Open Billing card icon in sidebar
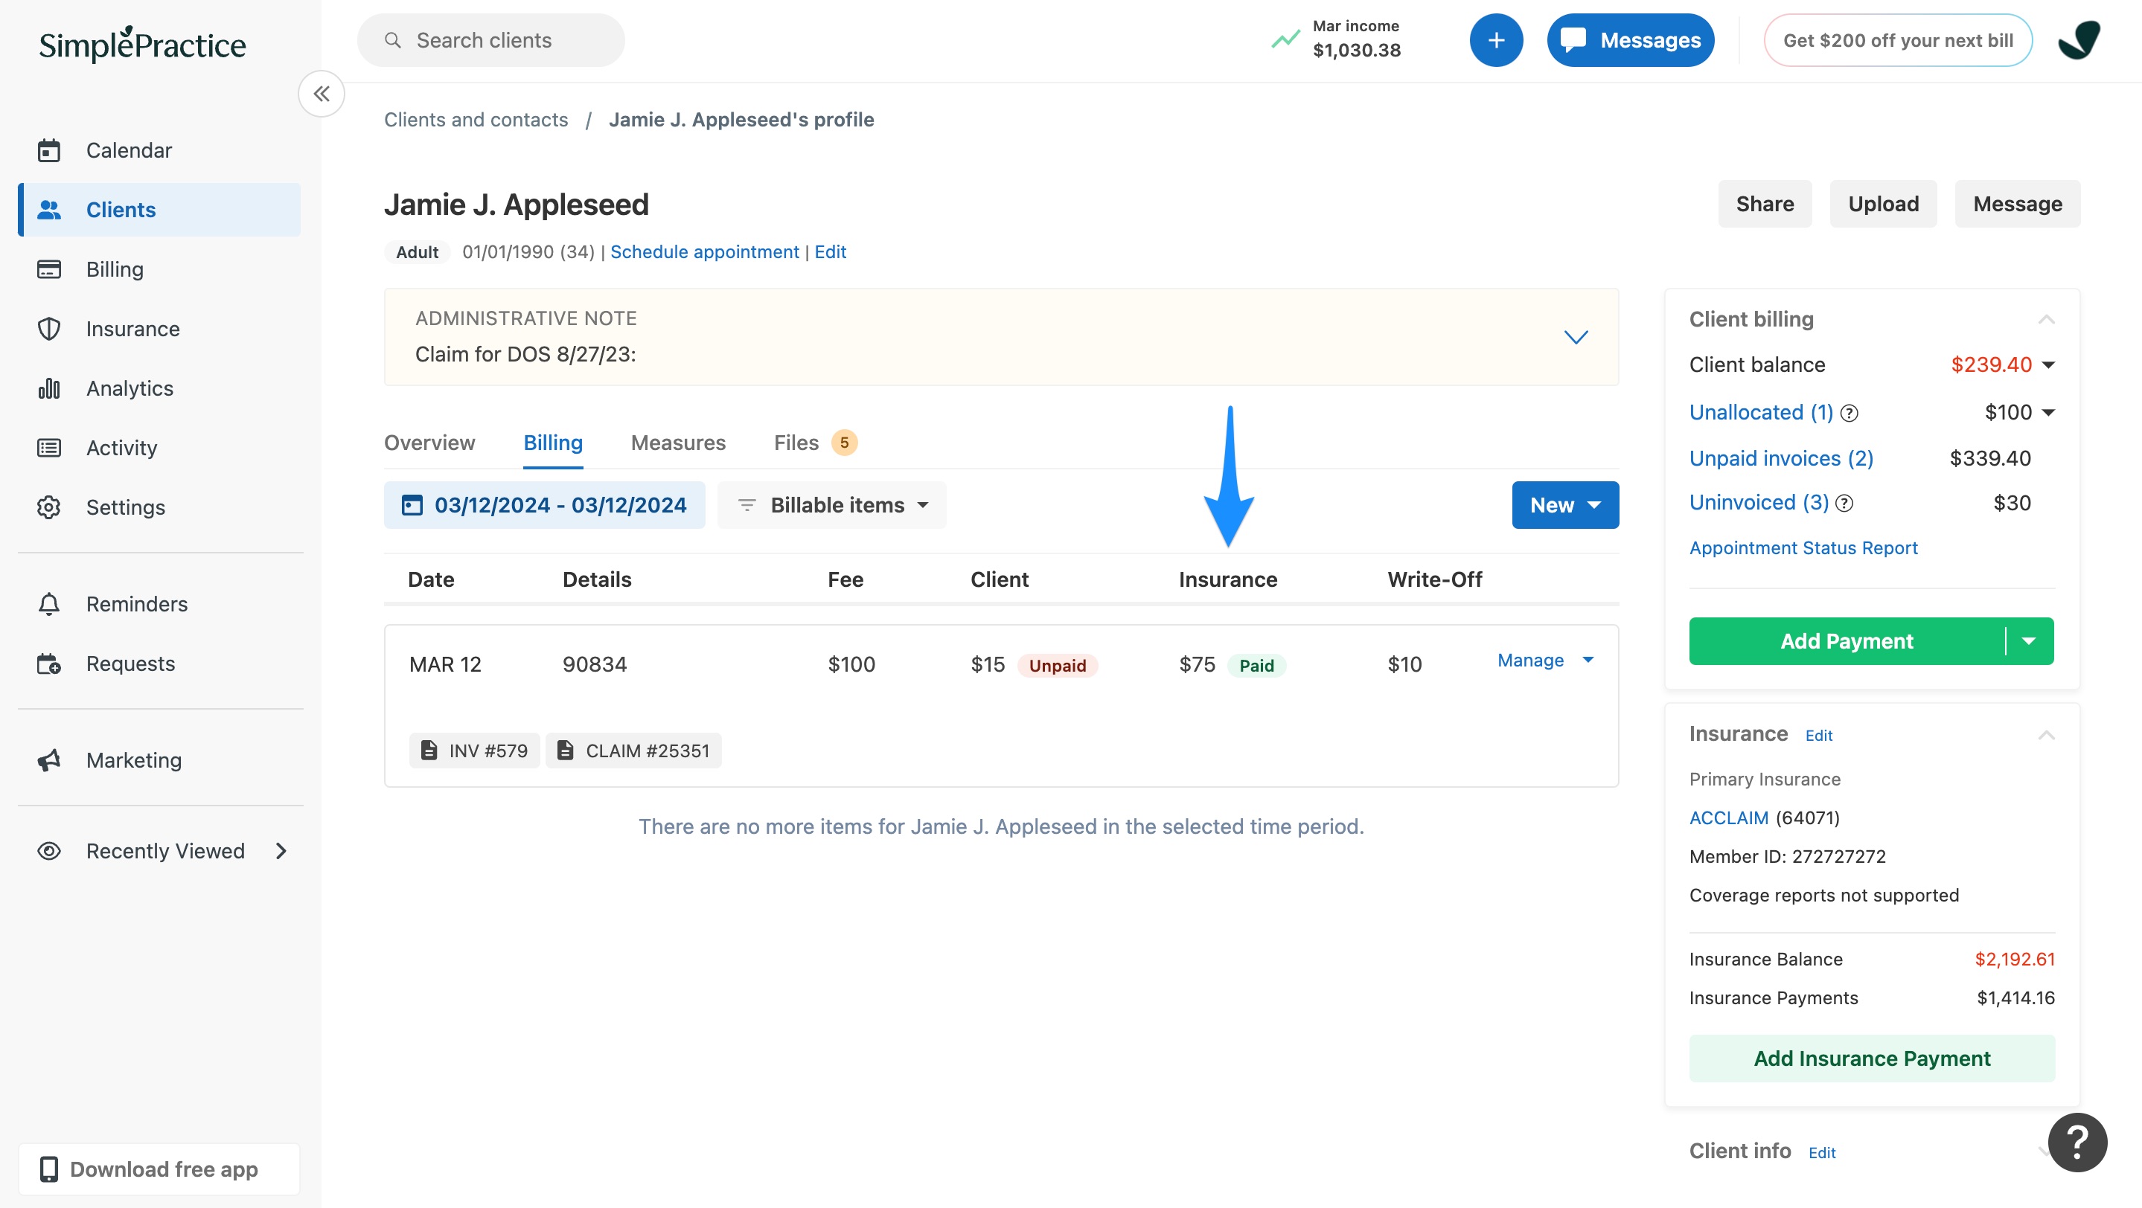2142x1208 pixels. coord(49,269)
